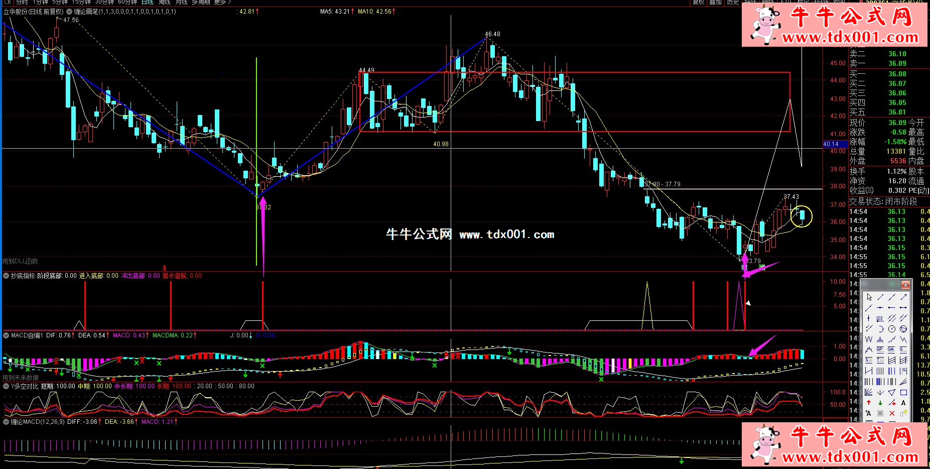930x469 pixels.
Task: Select the T horizontal lines tool
Action: tap(880, 360)
